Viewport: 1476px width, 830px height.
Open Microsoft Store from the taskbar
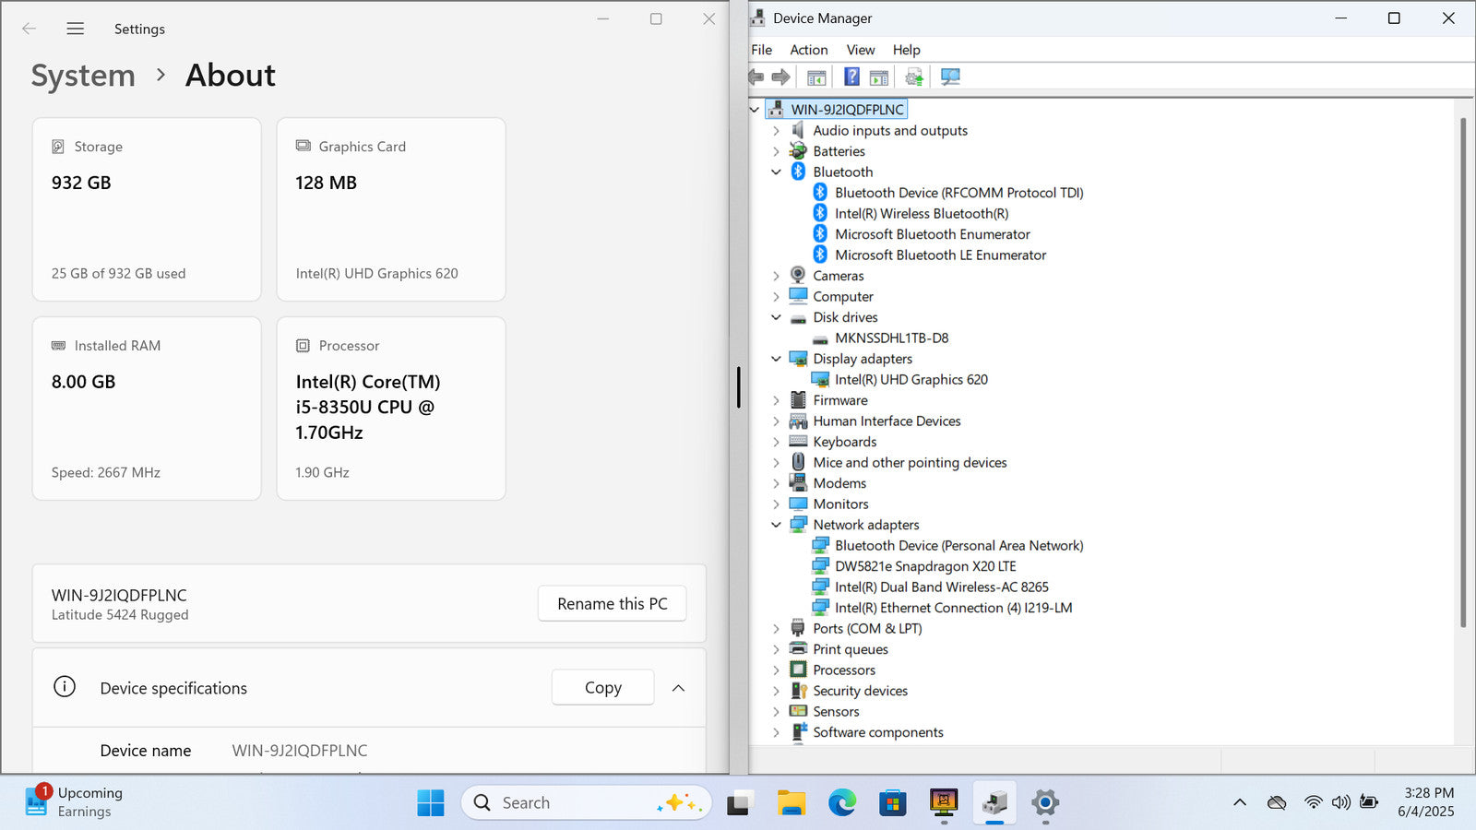892,803
